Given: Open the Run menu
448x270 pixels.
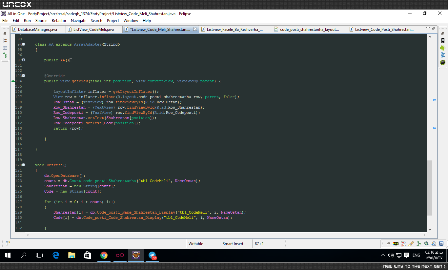Looking at the screenshot, I should (27, 20).
